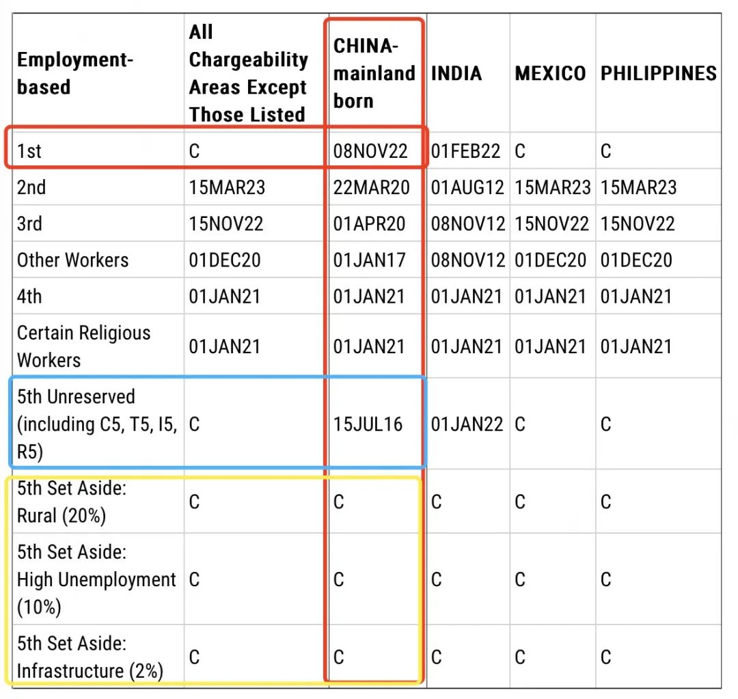The image size is (738, 699).
Task: Click the "1st" row label
Action: pyautogui.click(x=29, y=151)
